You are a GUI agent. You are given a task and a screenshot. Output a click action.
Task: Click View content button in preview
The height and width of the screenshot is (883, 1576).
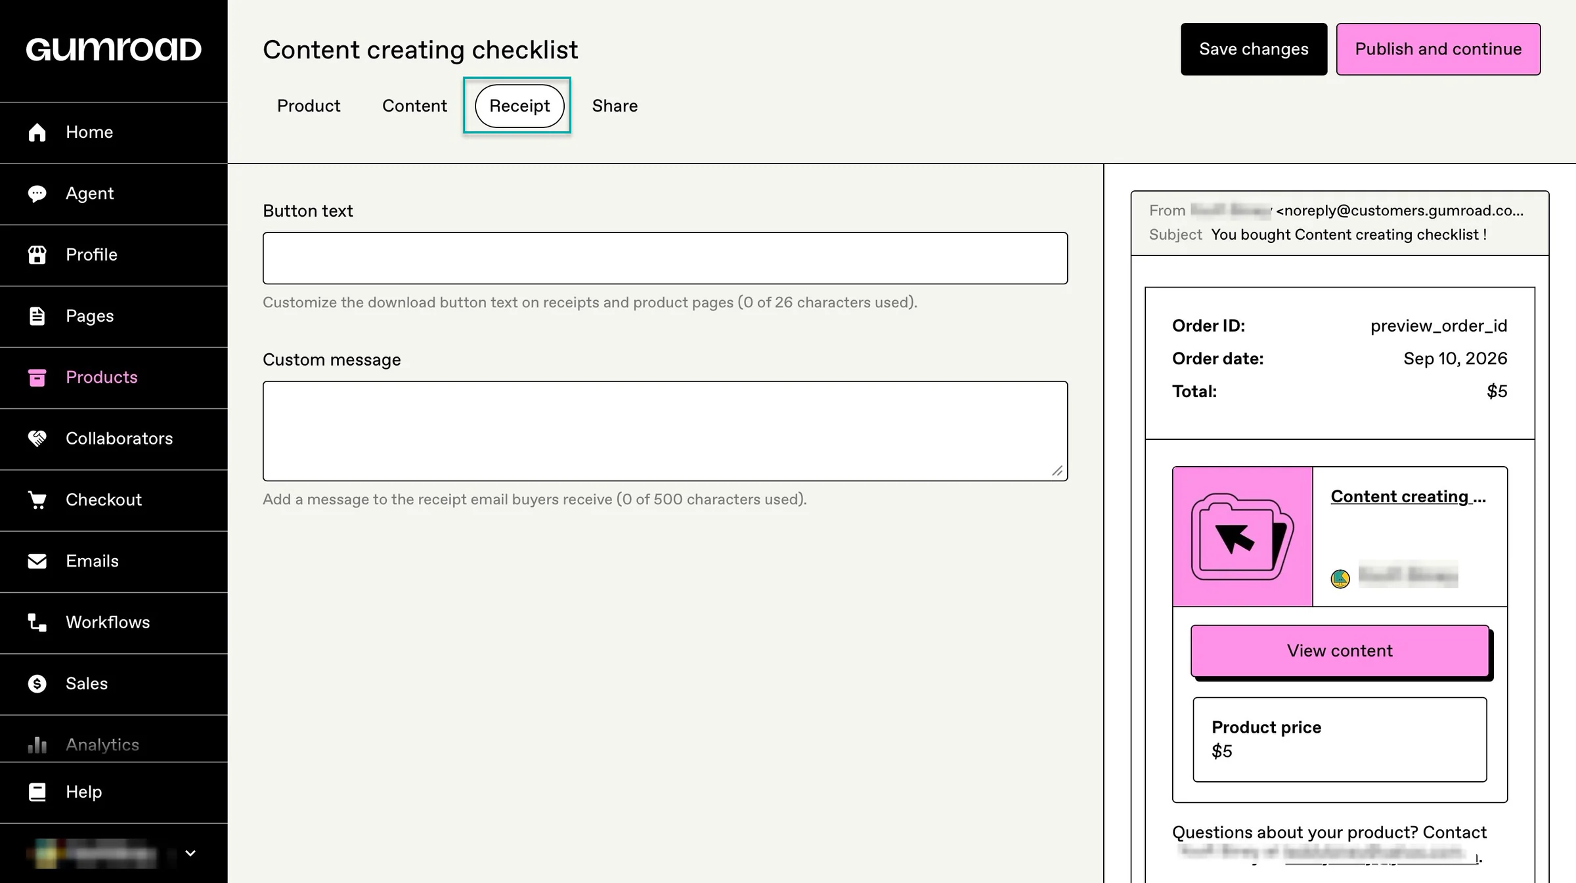[x=1340, y=651]
